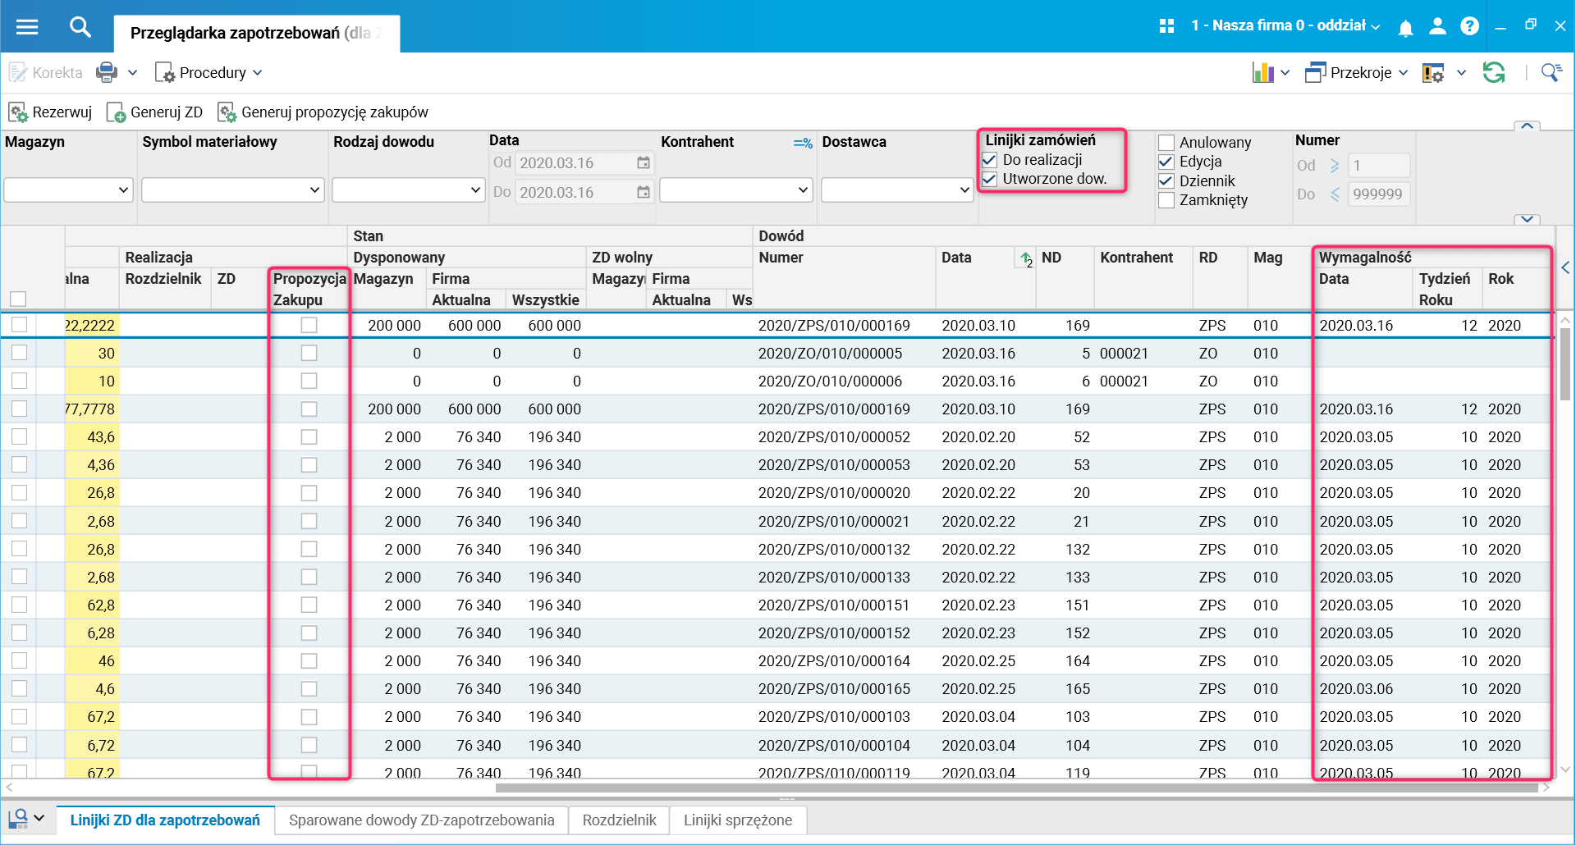
Task: Open Sparowane dowody ZD-zapotrzebowania tab
Action: (421, 820)
